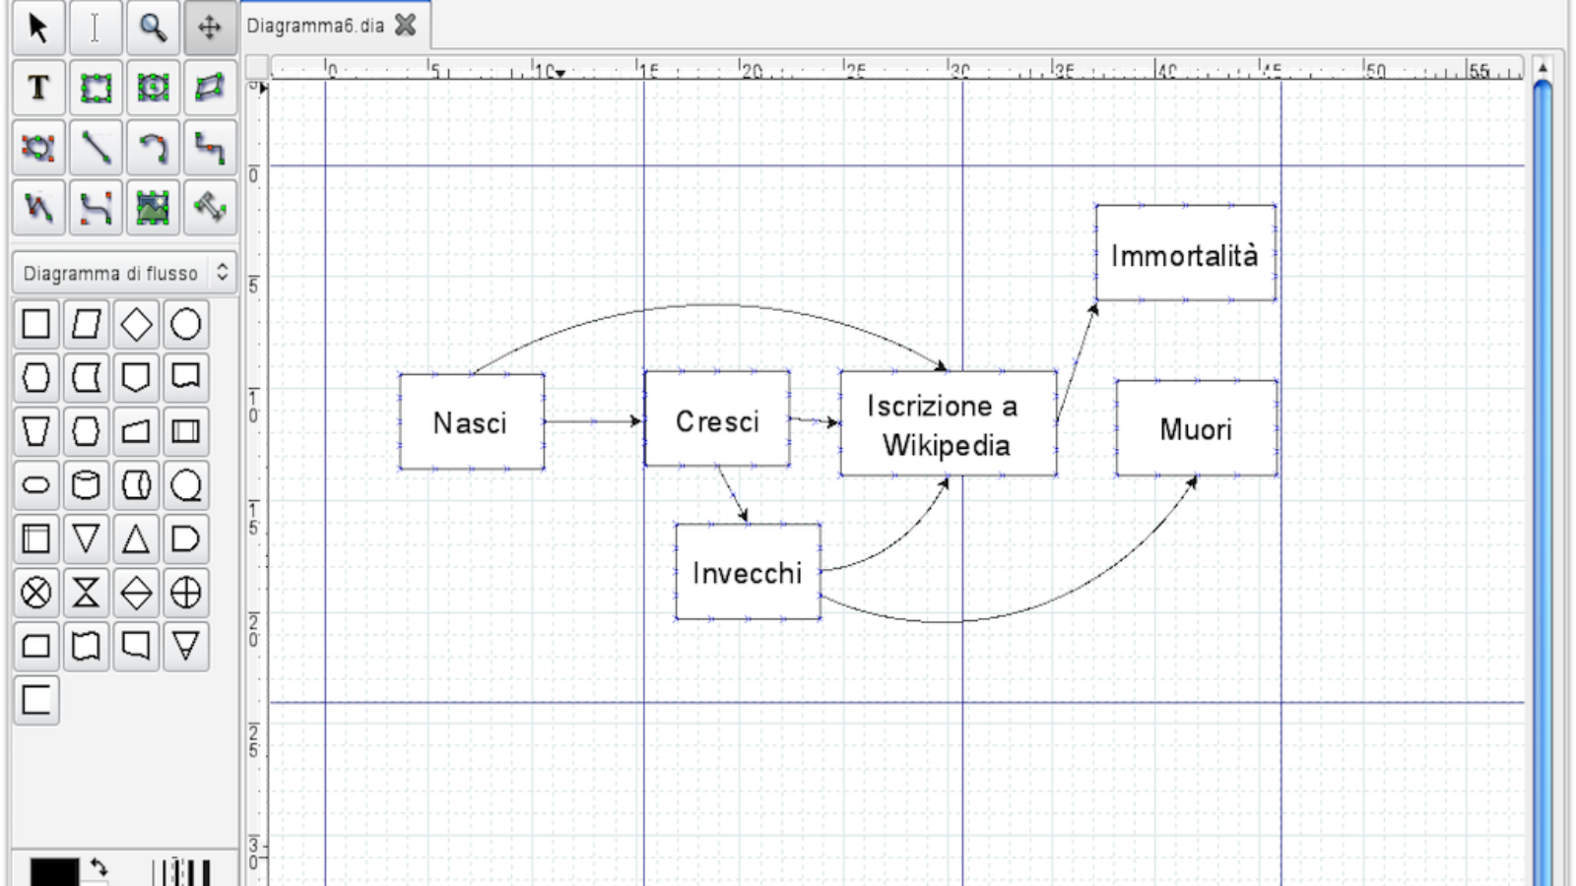Image resolution: width=1576 pixels, height=886 pixels.
Task: Close the Diagramma6.dia tab
Action: coord(405,26)
